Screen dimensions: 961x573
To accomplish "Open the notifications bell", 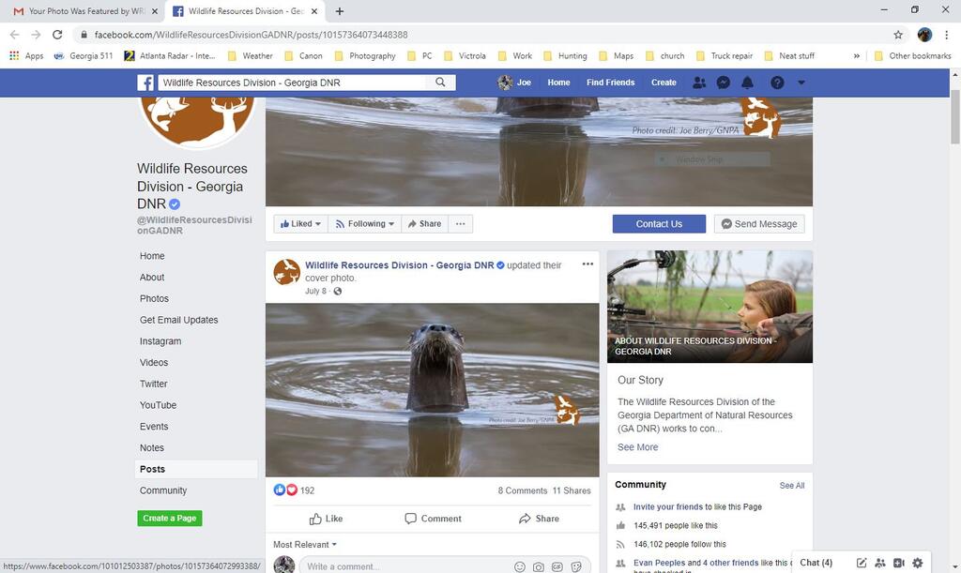I will (x=747, y=83).
